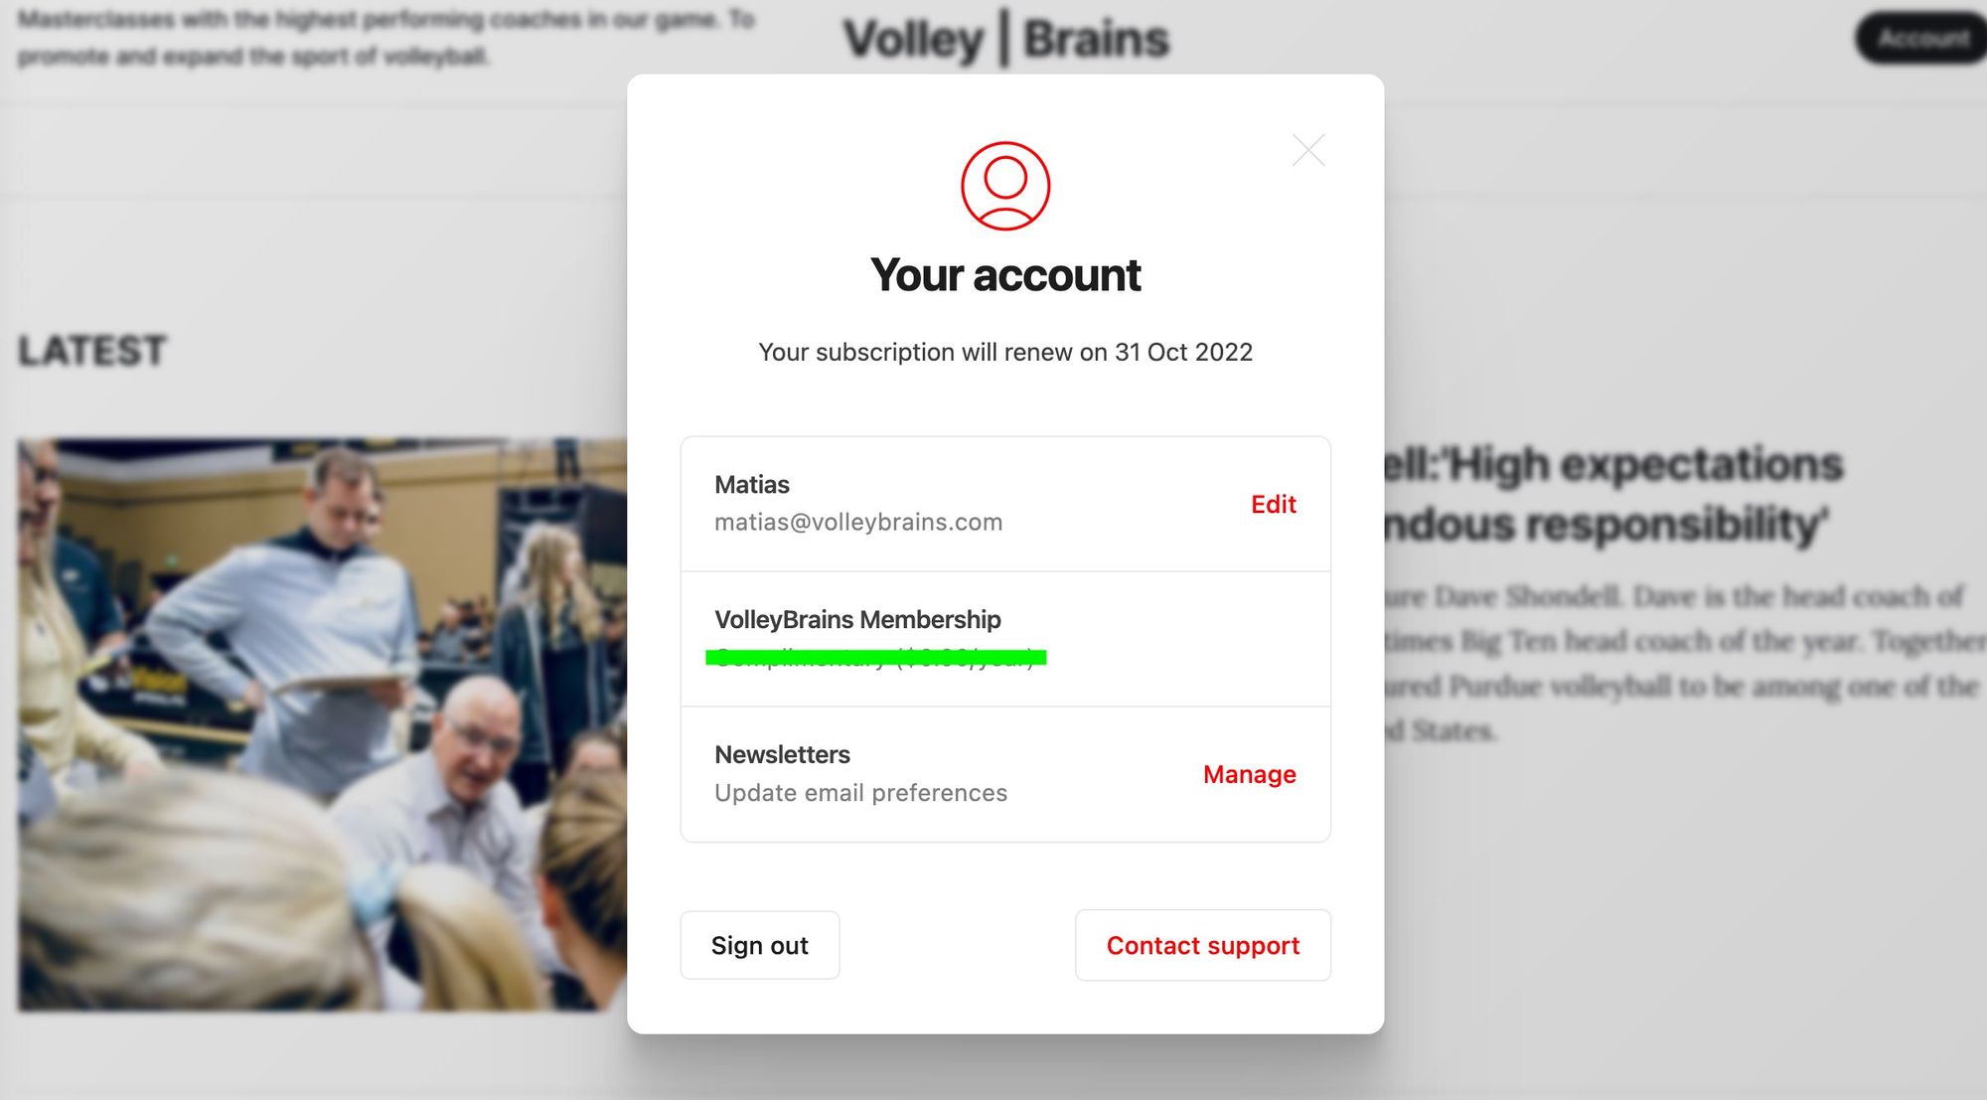
Task: Click the Dave Shondell article excerpt
Action: pos(1684,664)
